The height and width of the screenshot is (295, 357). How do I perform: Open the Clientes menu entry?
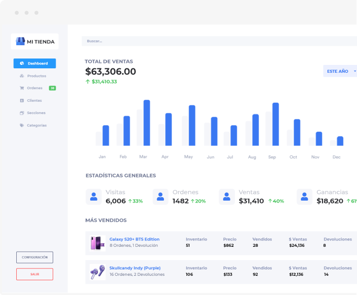34,100
